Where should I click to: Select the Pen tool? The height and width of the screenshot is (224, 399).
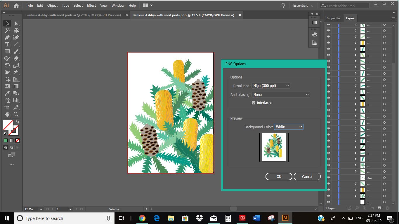tap(7, 37)
